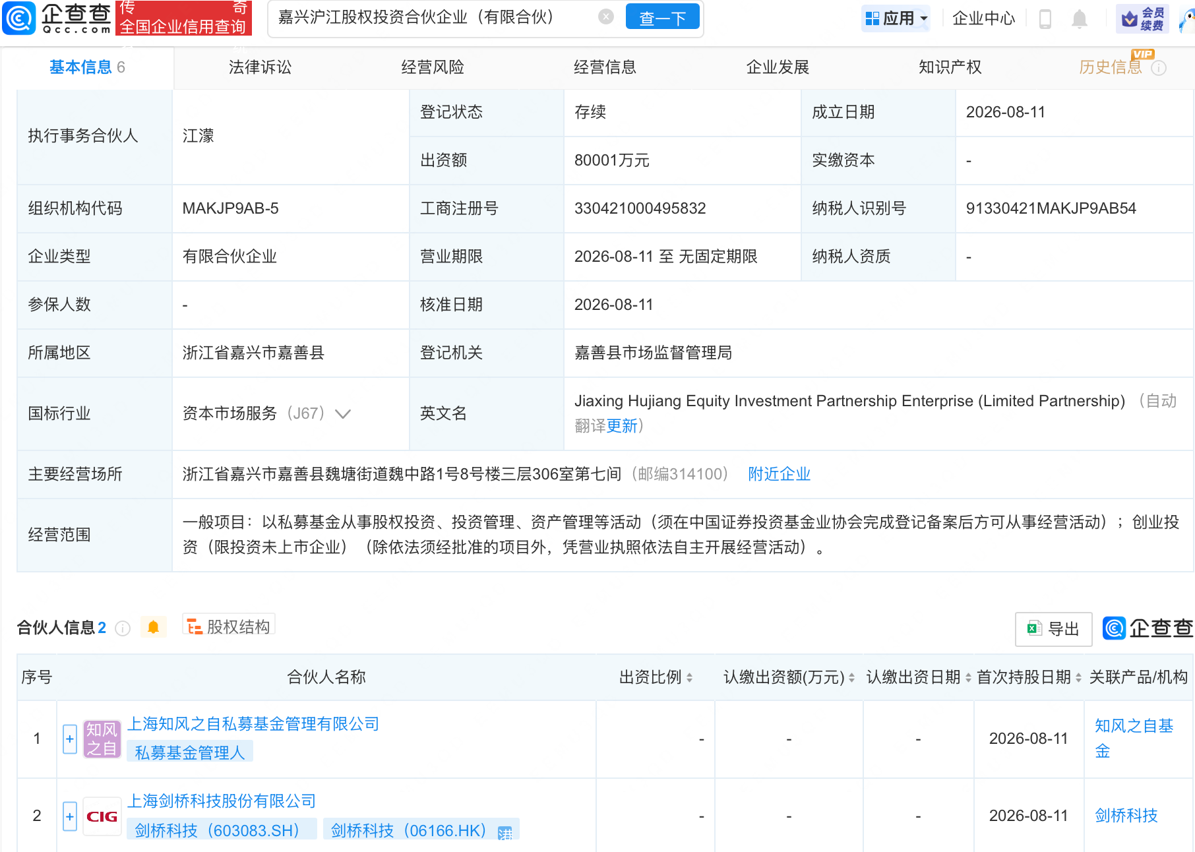Switch to the 法律诉讼 tab

(x=260, y=67)
